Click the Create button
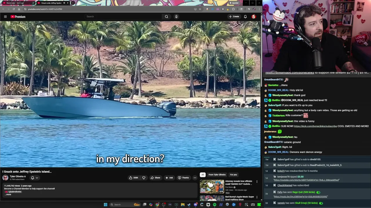 pos(234,16)
